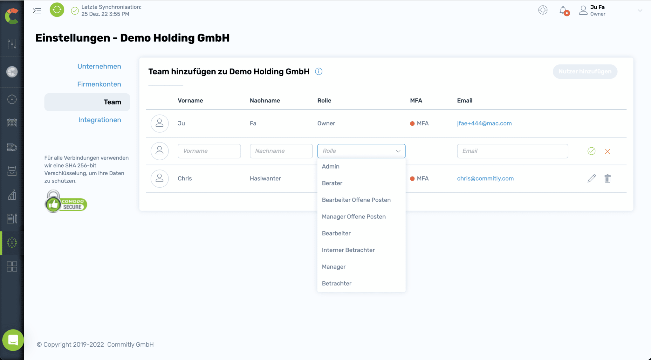Edit Chris Haslwanter with pencil icon
Image resolution: width=651 pixels, height=360 pixels.
point(591,178)
